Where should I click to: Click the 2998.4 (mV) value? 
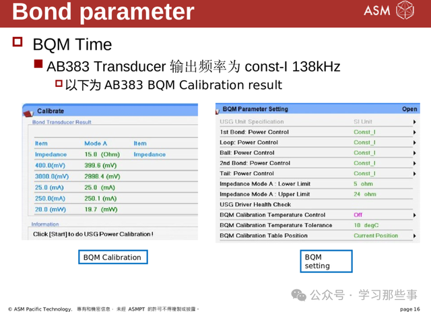click(102, 177)
